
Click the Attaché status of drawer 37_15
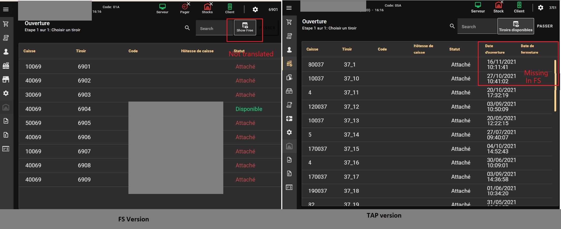point(461,149)
